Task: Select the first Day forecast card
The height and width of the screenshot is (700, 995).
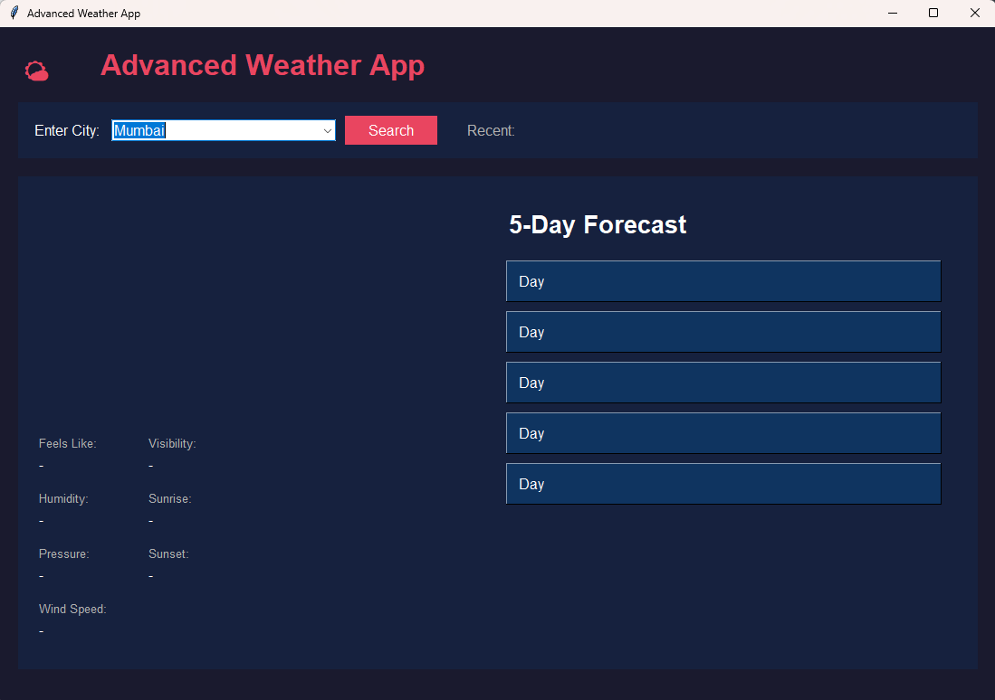Action: 722,281
